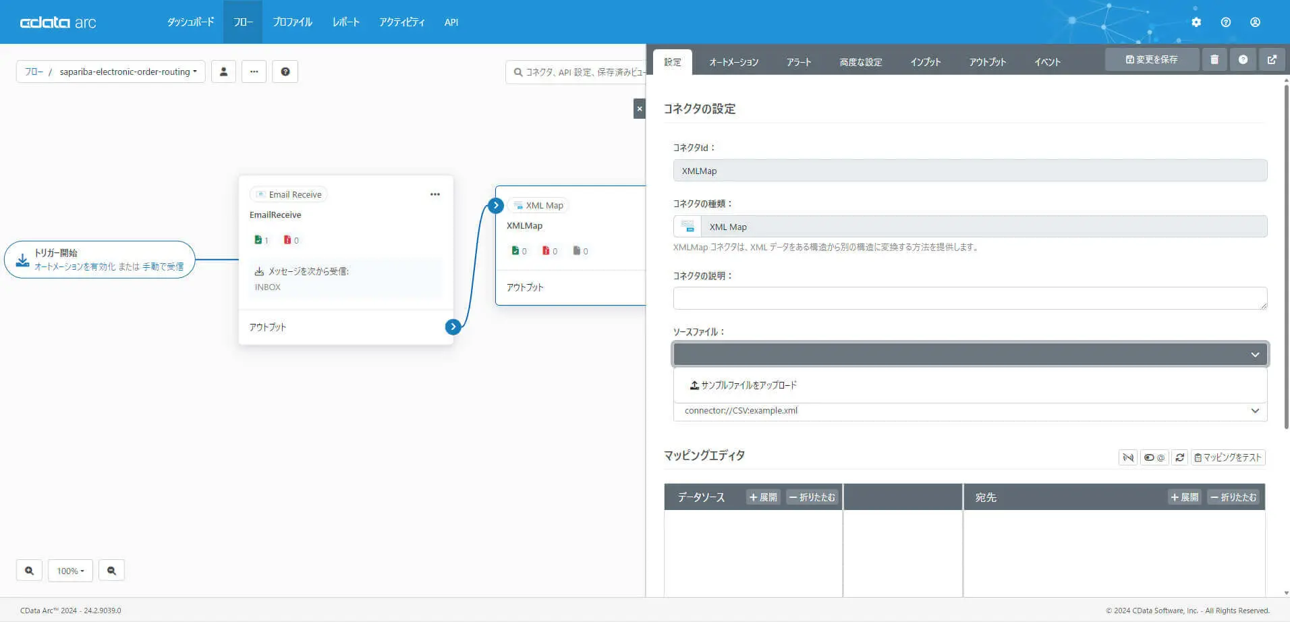Click the XML Map input port arrow
This screenshot has height=622, width=1290.
496,205
